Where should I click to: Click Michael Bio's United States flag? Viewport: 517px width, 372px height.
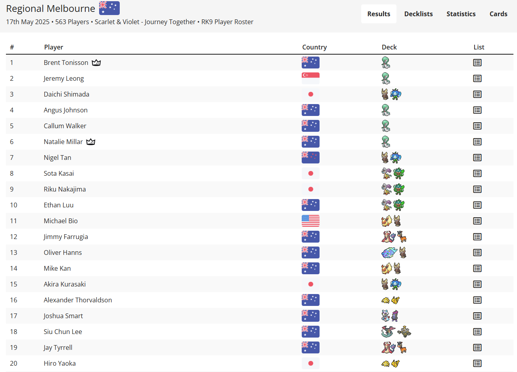tap(310, 221)
